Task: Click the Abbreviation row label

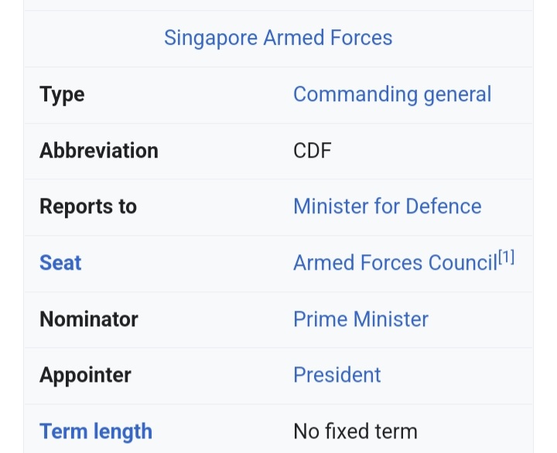Action: tap(99, 151)
